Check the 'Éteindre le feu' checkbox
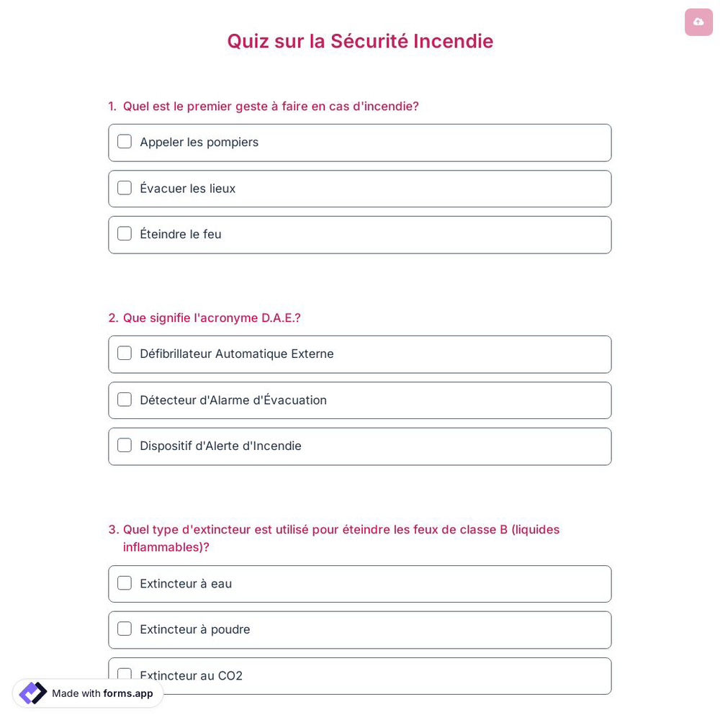Viewport: 720px width, 720px height. pos(124,233)
